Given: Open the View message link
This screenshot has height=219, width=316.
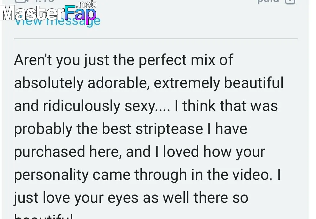Looking at the screenshot, I should 57,20.
